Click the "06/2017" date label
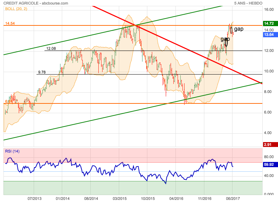The image size is (278, 202). click(233, 199)
